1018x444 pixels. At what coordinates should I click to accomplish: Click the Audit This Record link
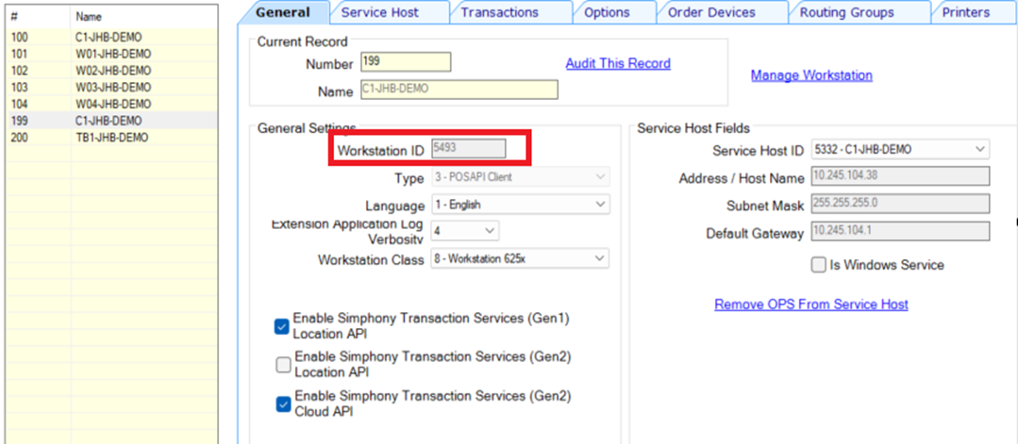click(x=617, y=64)
